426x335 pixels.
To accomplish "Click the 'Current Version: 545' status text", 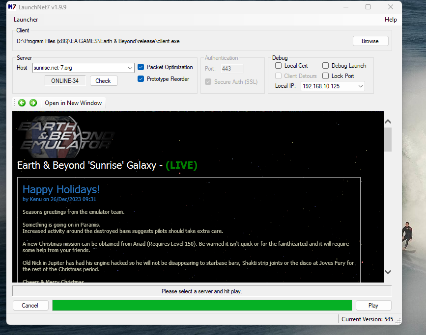I will (368, 319).
